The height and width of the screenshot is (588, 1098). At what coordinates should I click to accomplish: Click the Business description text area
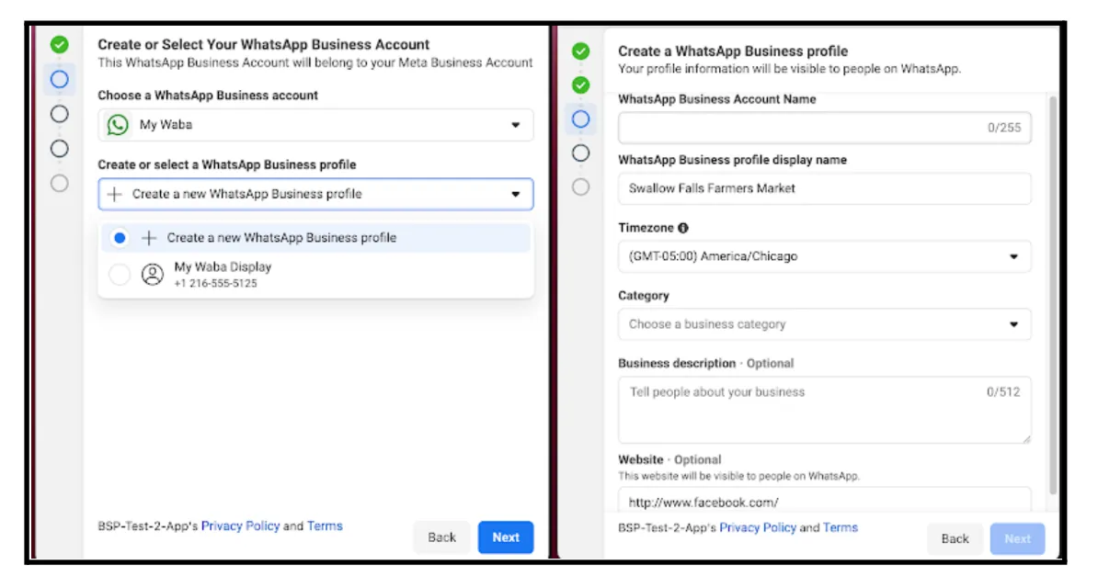pos(824,410)
